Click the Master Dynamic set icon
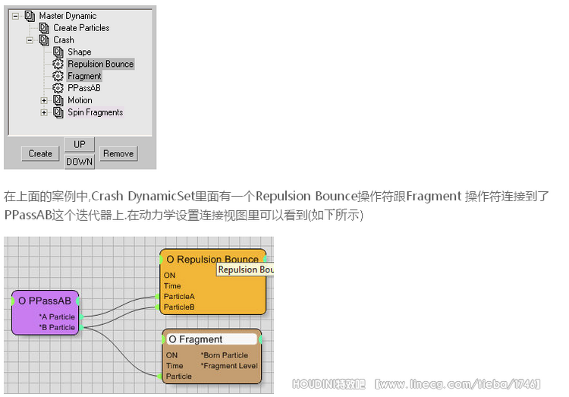The height and width of the screenshot is (397, 569). pos(30,16)
